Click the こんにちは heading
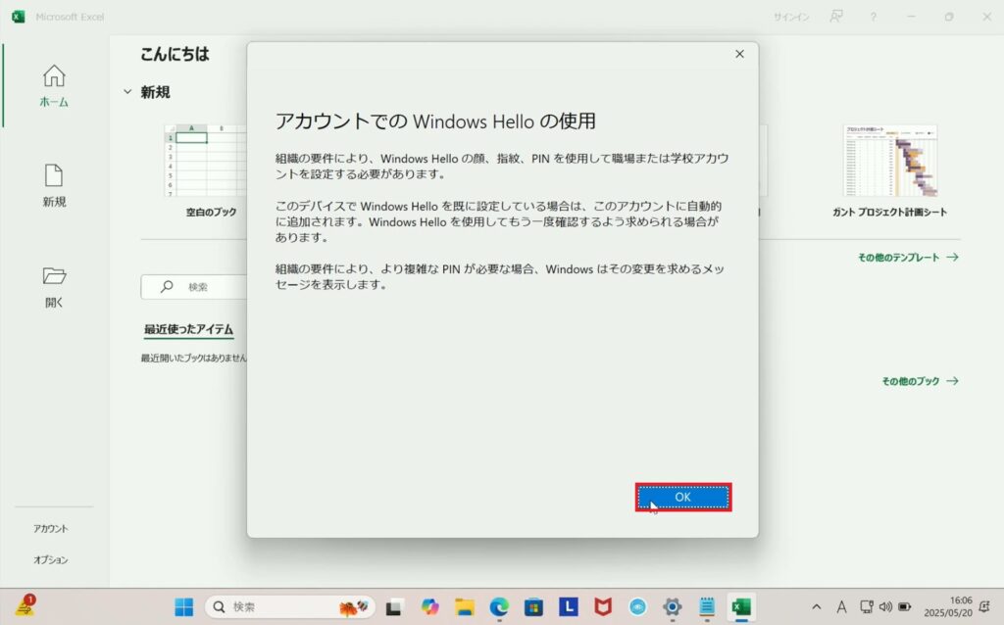The image size is (1004, 625). 175,55
